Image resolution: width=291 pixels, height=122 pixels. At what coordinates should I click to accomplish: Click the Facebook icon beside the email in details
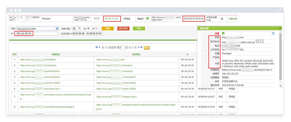tap(257, 41)
